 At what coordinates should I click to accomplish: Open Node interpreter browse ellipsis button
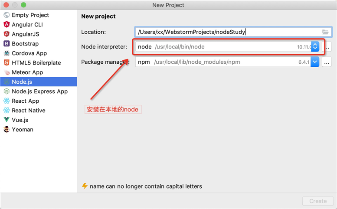[327, 47]
